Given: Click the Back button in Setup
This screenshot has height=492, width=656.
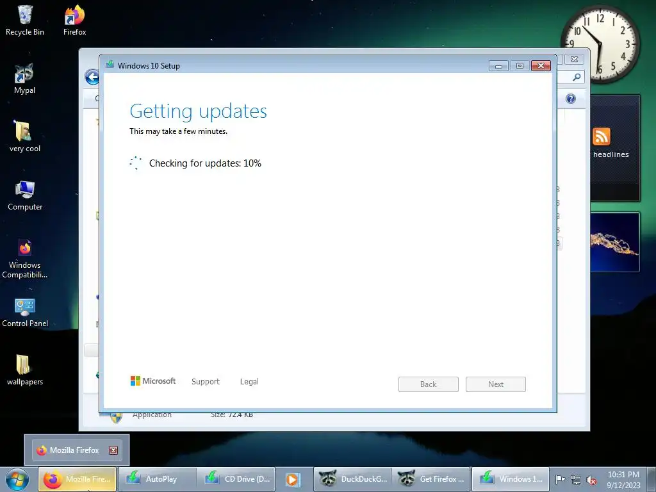Looking at the screenshot, I should pyautogui.click(x=429, y=384).
